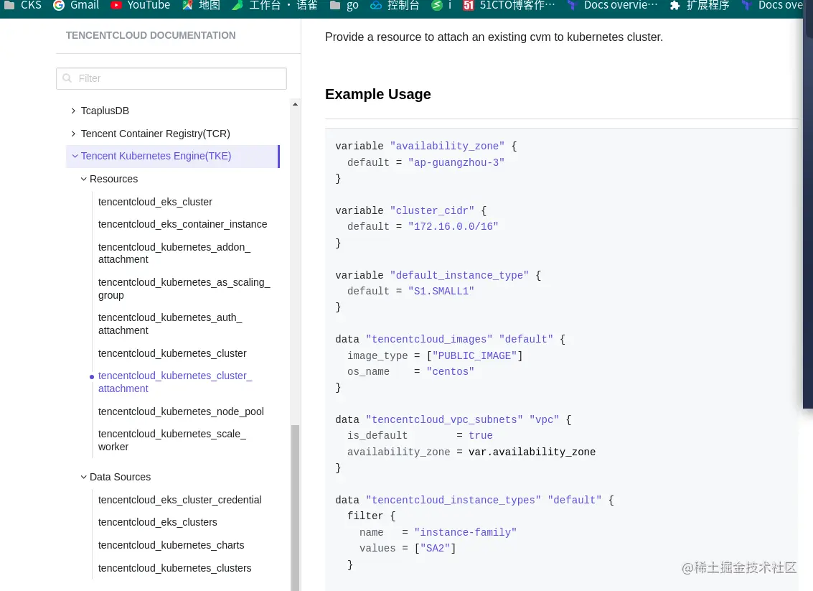Image resolution: width=813 pixels, height=591 pixels.
Task: Click the sidebar scrollbar up arrow
Action: [295, 104]
